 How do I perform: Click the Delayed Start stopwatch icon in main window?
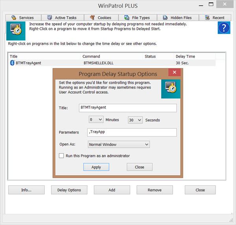16,31
